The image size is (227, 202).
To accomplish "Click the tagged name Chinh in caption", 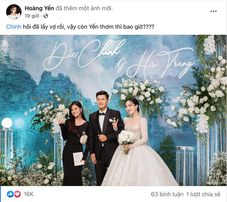I will coord(14,27).
